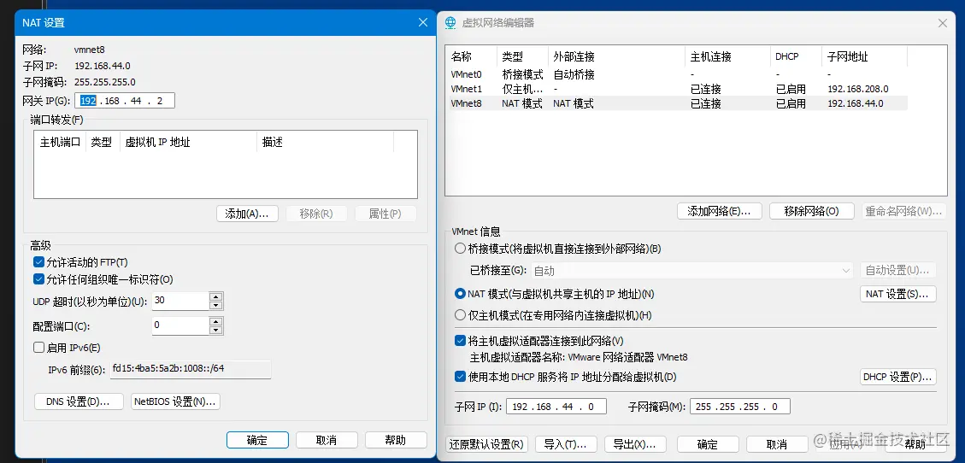Image resolution: width=965 pixels, height=463 pixels.
Task: Click the 外部连接 column header
Action: click(x=616, y=56)
